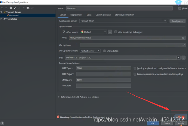188x126 pixels.
Task: Move configuration down arrow
Action: point(24,8)
